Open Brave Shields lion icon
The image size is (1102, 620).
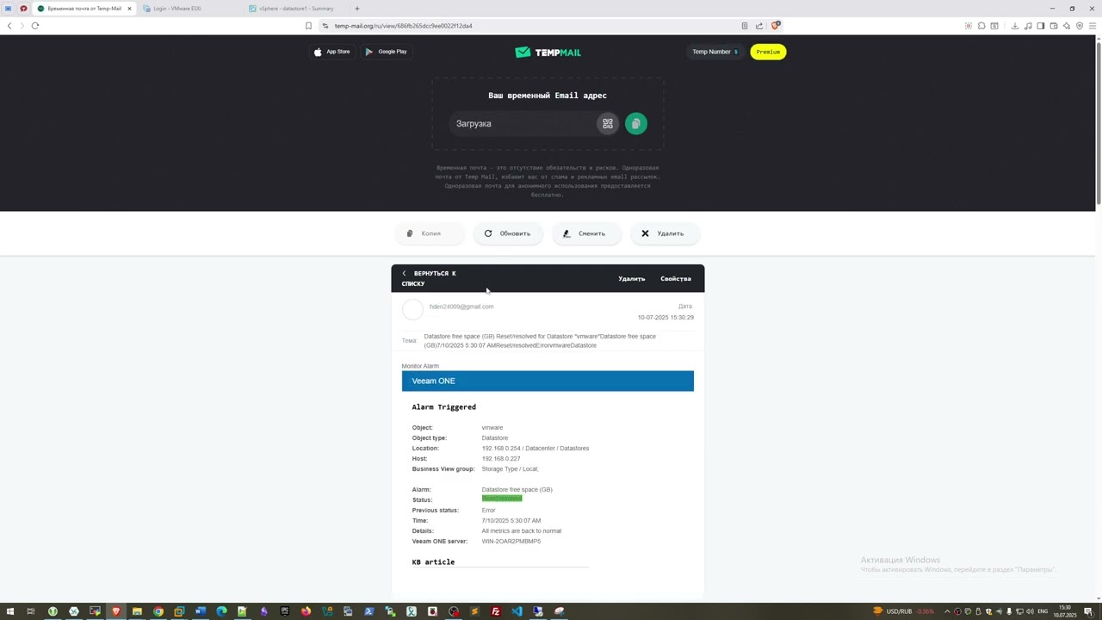click(776, 26)
